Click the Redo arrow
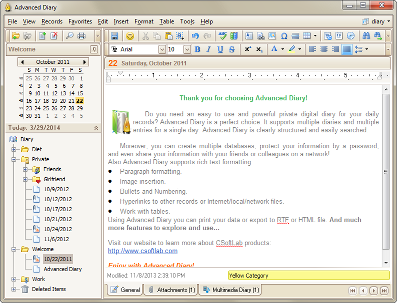397x303 pixels. (x=207, y=36)
